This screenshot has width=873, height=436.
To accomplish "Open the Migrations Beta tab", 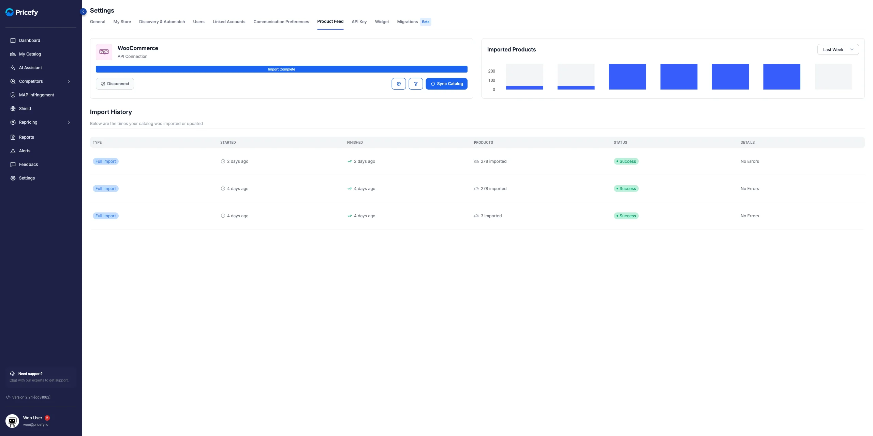I will (414, 22).
